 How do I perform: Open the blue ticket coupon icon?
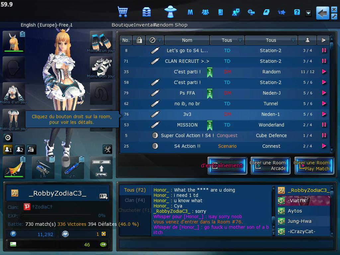click(266, 12)
